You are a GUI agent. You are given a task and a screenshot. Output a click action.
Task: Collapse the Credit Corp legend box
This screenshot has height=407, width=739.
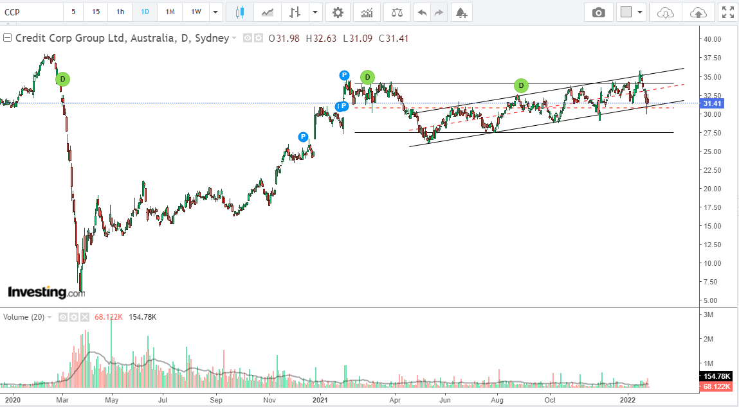tap(7, 38)
